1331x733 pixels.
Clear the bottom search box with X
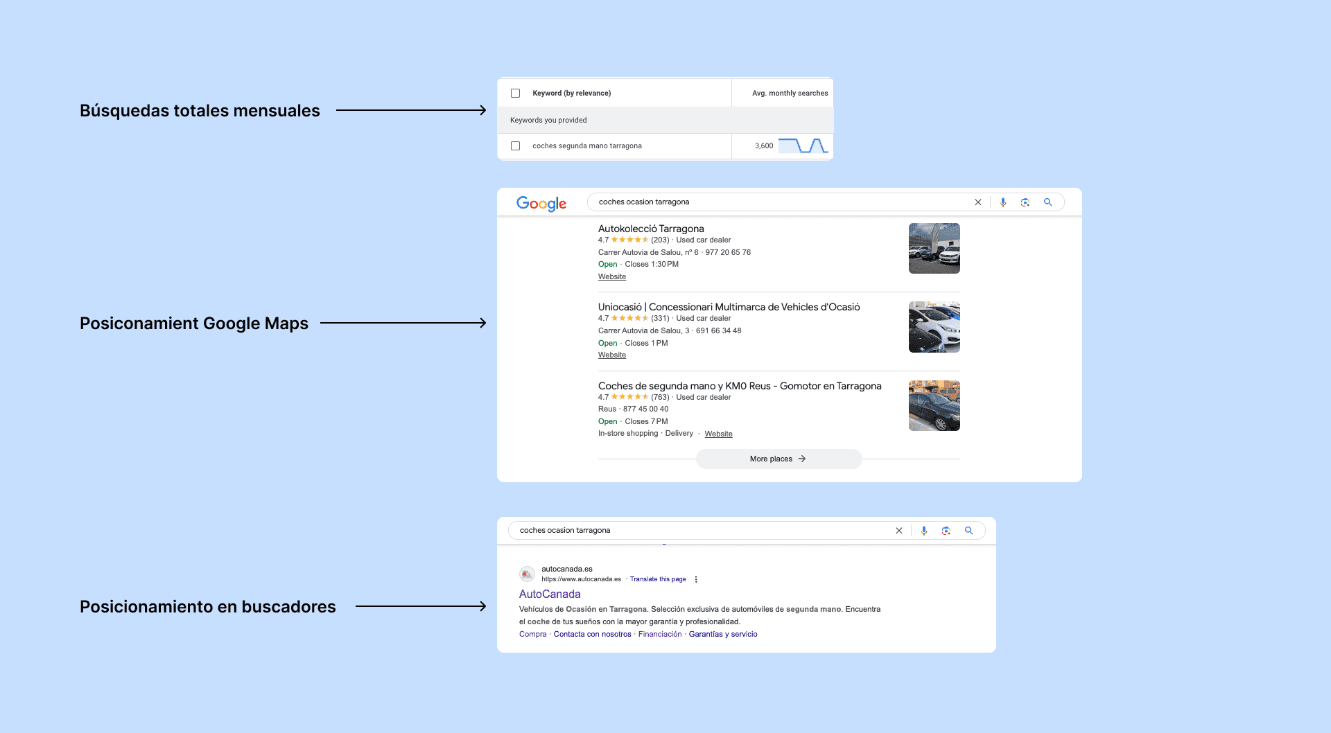899,531
